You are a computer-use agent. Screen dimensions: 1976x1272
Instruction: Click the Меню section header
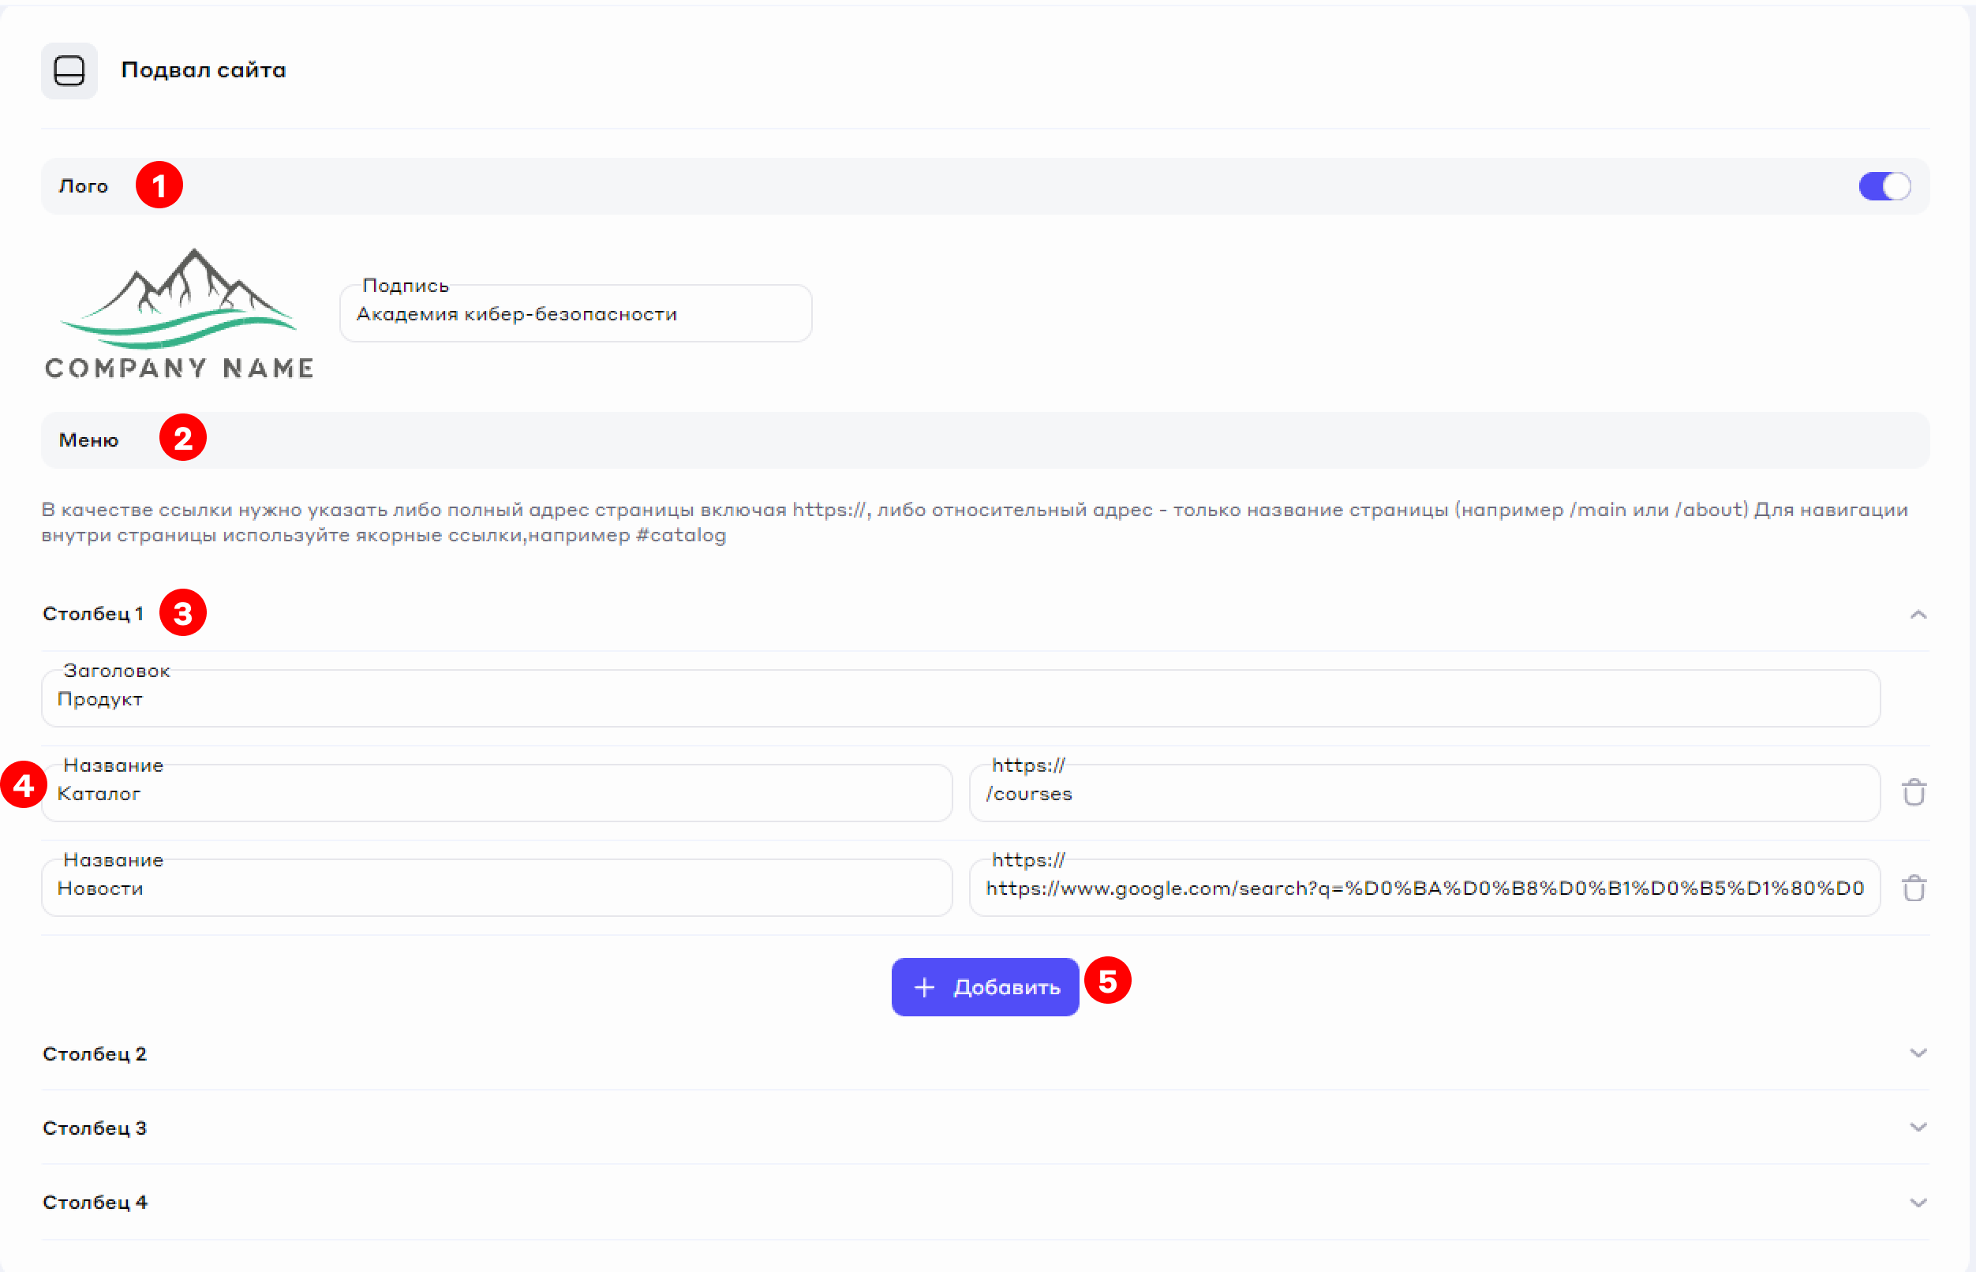pos(89,440)
